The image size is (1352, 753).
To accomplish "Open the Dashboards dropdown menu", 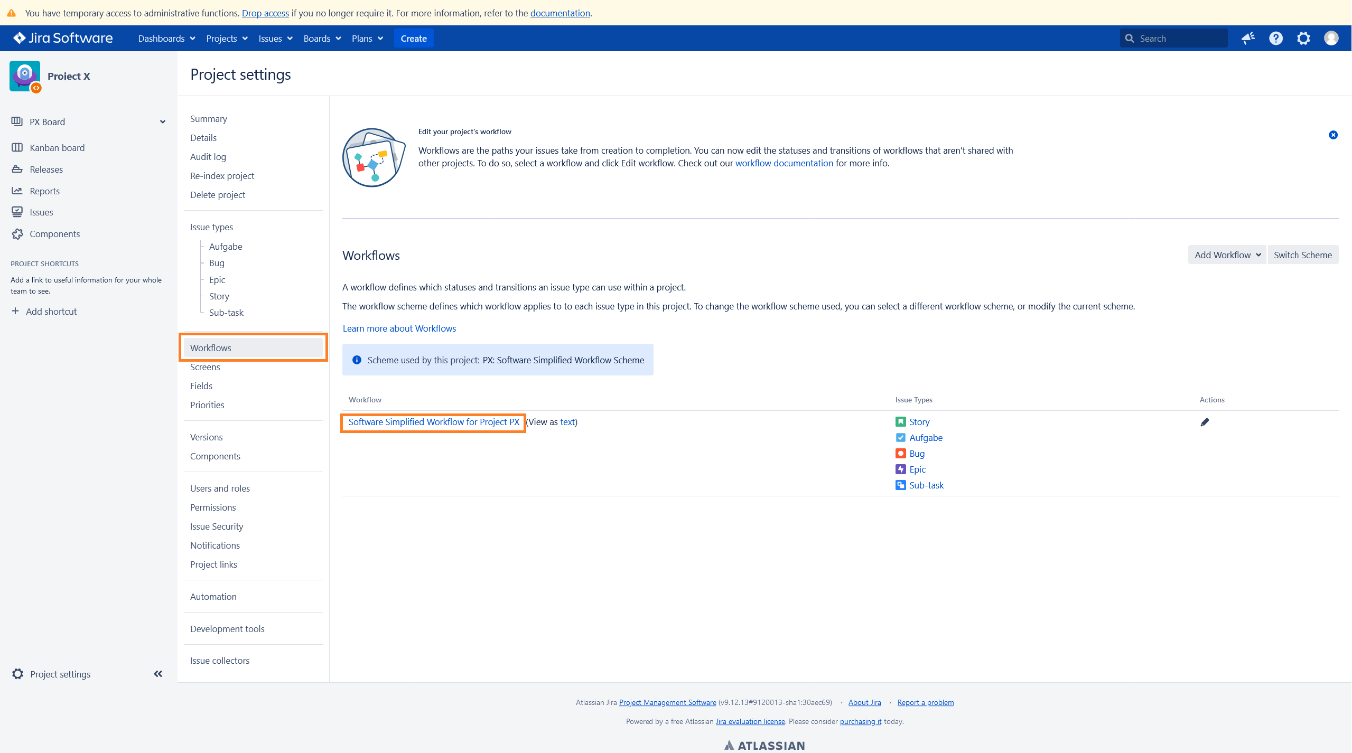I will point(166,39).
